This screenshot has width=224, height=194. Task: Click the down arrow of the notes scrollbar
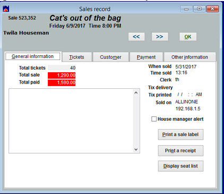[x=136, y=149]
